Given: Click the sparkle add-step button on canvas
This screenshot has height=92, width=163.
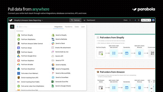Looking at the screenshot, I should point(12,27).
